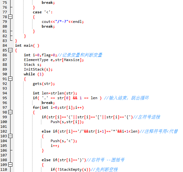Click 'break;' on line 96
183x172 pixels.
48,103
